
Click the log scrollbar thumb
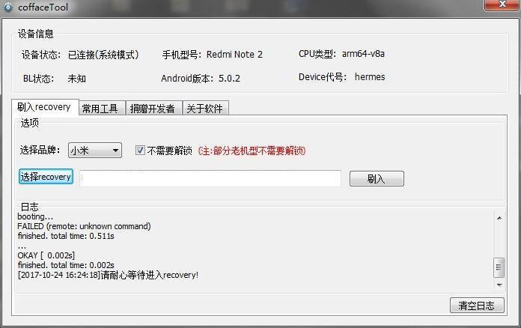click(x=499, y=267)
